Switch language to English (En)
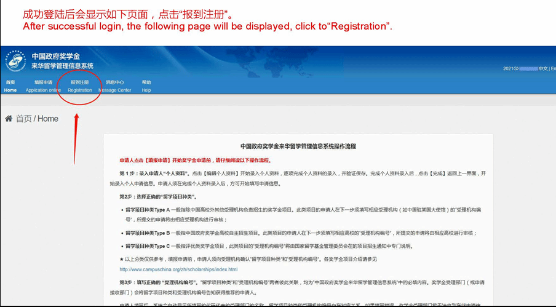Viewport: 556px width, 307px height. [553, 68]
